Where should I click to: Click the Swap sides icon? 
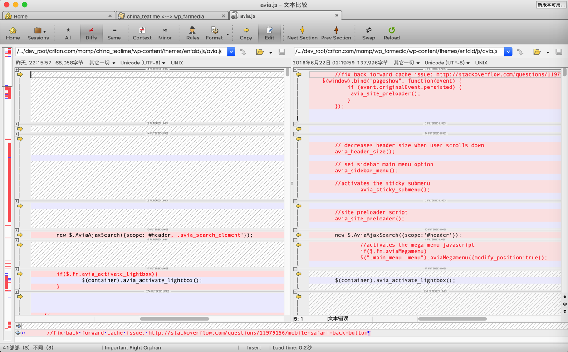click(x=368, y=33)
